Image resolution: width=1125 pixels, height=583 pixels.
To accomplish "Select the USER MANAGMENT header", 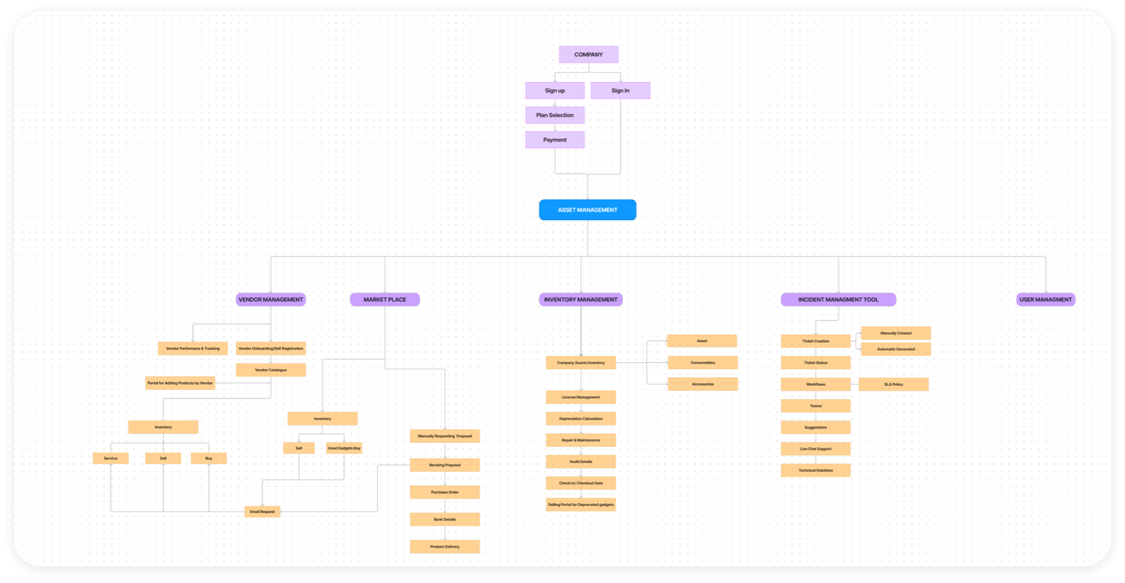I will tap(1046, 300).
